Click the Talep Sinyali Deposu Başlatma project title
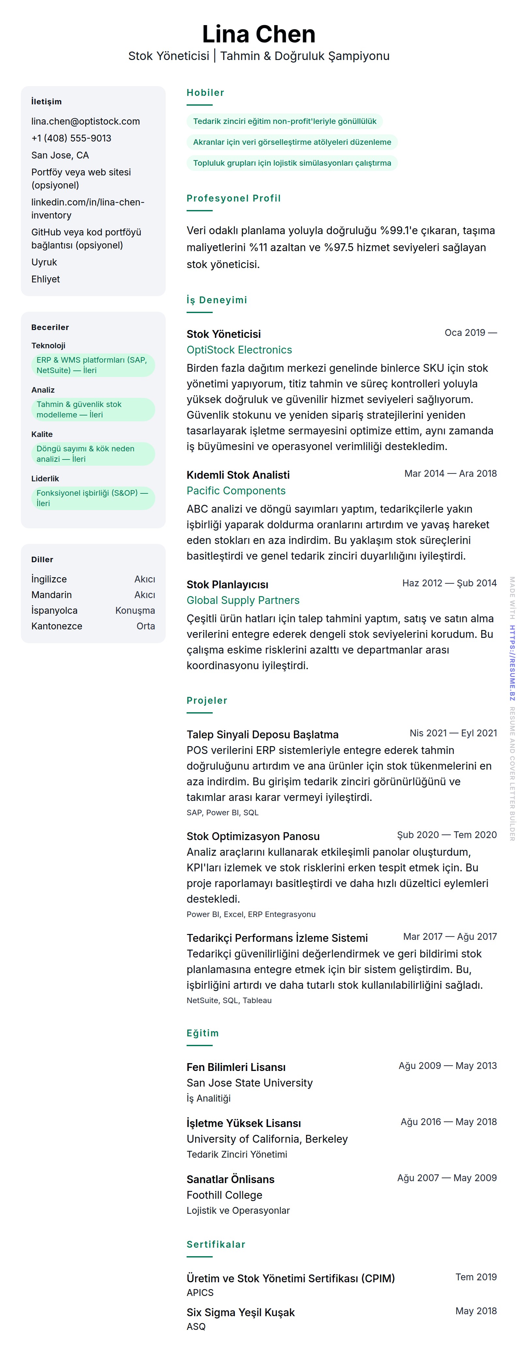518x1354 pixels. [262, 735]
